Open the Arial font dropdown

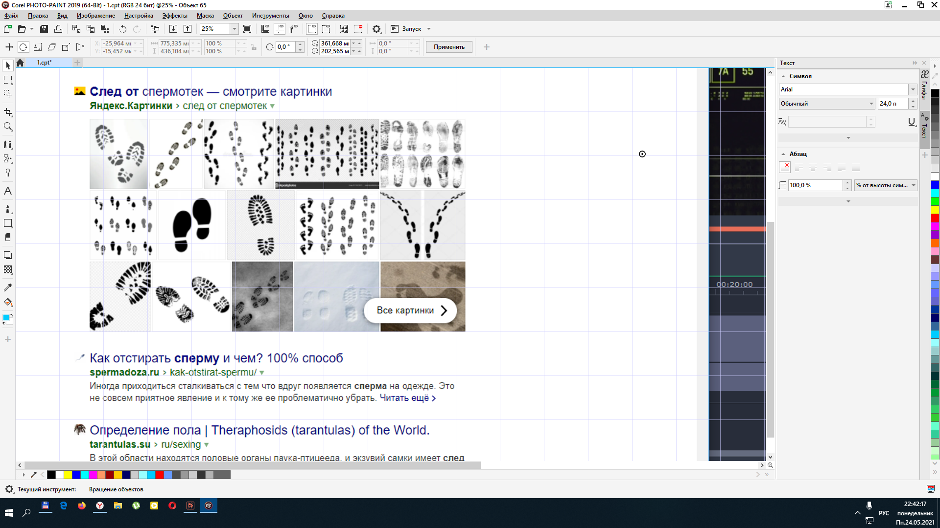coord(913,89)
